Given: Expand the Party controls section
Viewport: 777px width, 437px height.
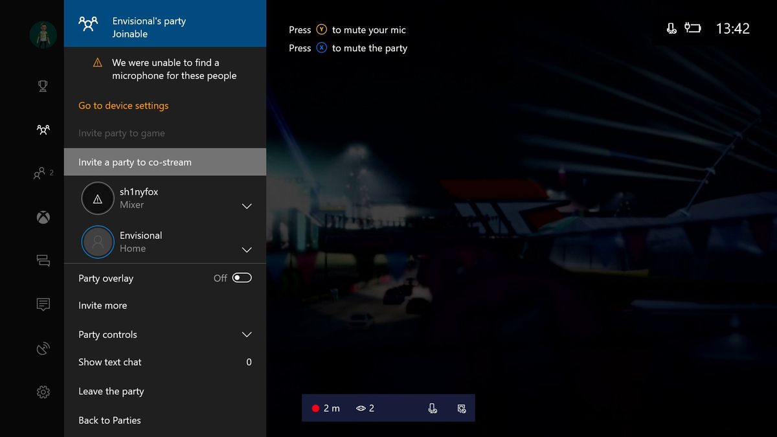Looking at the screenshot, I should point(246,335).
